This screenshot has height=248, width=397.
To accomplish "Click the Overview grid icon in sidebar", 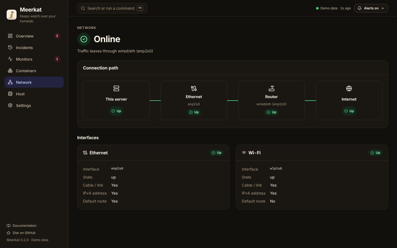I will tap(10, 36).
